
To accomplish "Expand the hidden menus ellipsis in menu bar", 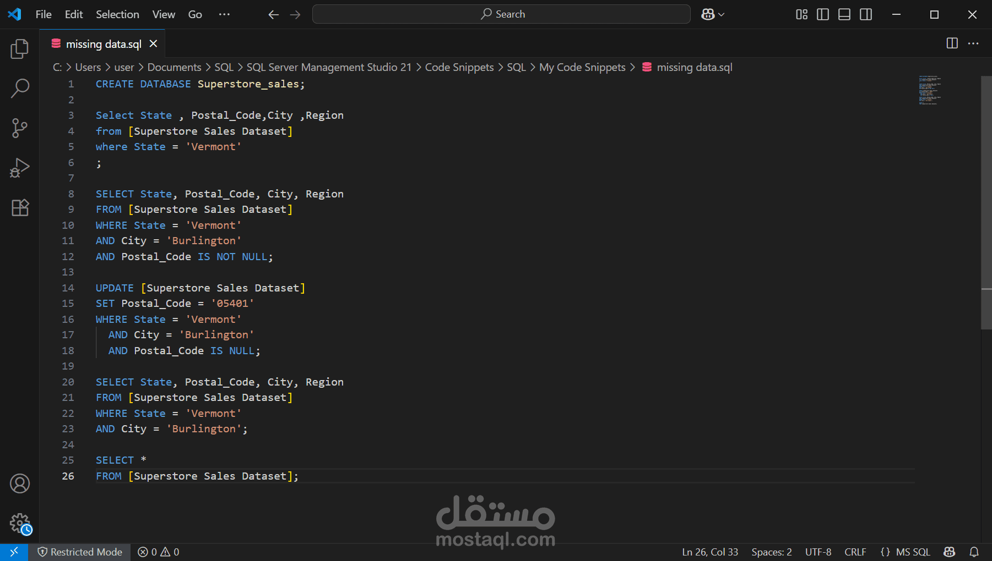I will tap(224, 14).
